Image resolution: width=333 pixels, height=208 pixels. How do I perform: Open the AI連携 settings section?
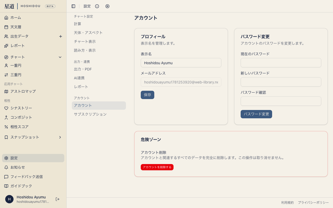tap(99, 78)
